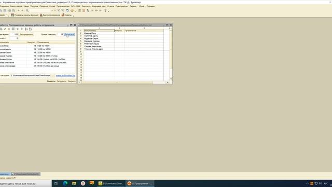Open the www.softmaker.kz link

coord(65,75)
